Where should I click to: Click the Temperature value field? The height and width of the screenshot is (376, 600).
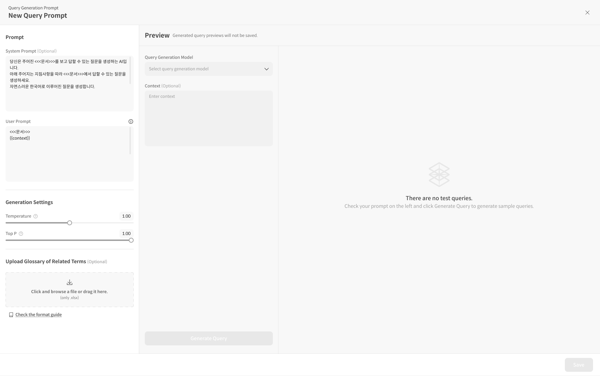126,216
